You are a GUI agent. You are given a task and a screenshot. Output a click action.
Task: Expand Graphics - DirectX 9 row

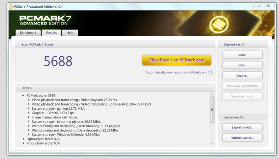point(29,113)
